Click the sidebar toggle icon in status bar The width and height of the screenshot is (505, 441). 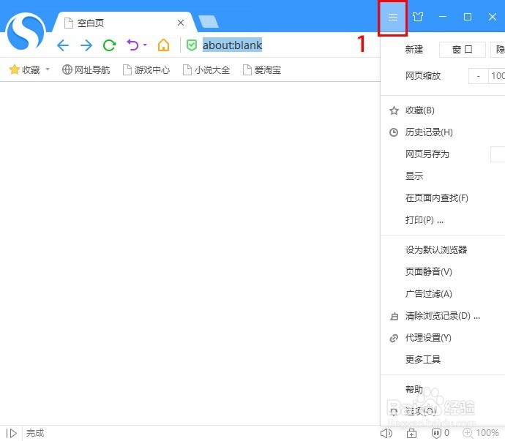pos(12,433)
